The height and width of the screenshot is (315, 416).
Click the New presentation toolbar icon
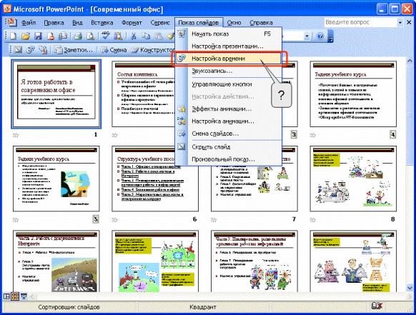(12, 36)
